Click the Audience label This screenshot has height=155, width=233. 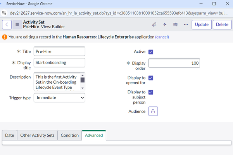pos(137,111)
